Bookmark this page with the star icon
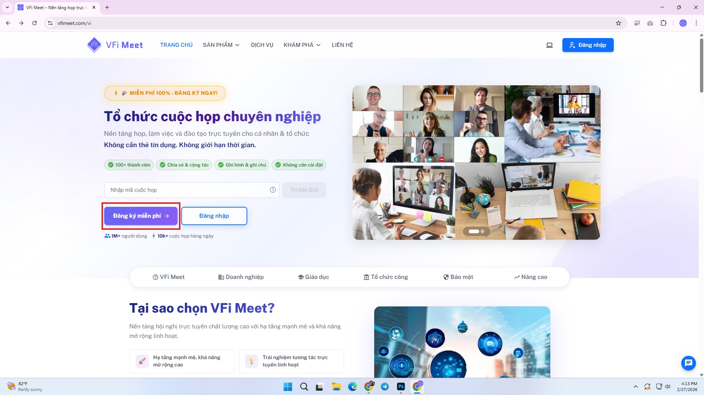The image size is (704, 395). pos(618,23)
